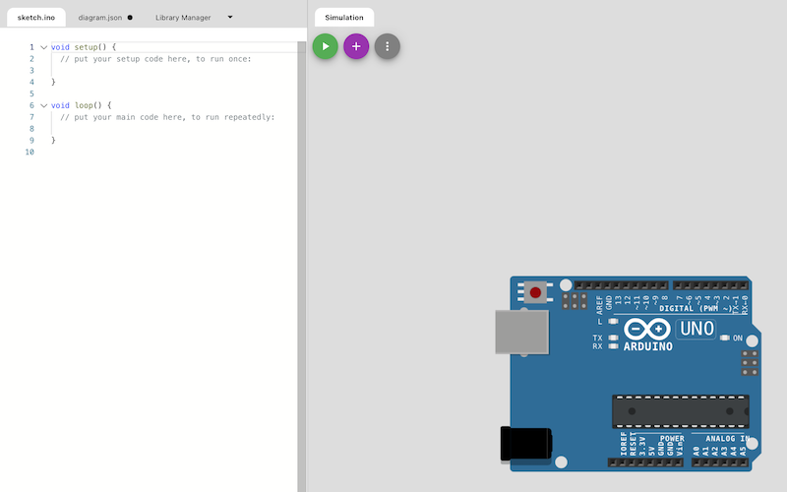
Task: Collapse the loop() function fold arrow
Action: [x=43, y=105]
